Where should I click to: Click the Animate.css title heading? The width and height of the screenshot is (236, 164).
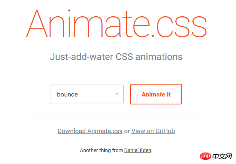pyautogui.click(x=116, y=23)
